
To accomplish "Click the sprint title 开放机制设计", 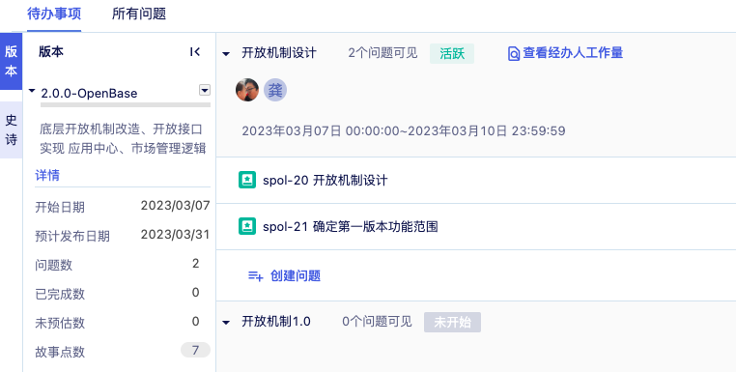I will click(279, 53).
